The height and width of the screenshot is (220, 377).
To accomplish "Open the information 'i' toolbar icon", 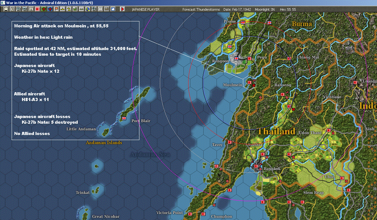I will (x=31, y=9).
